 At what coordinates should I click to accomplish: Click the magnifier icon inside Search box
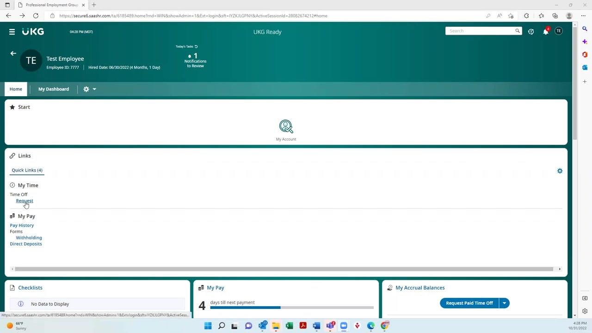[x=518, y=31]
